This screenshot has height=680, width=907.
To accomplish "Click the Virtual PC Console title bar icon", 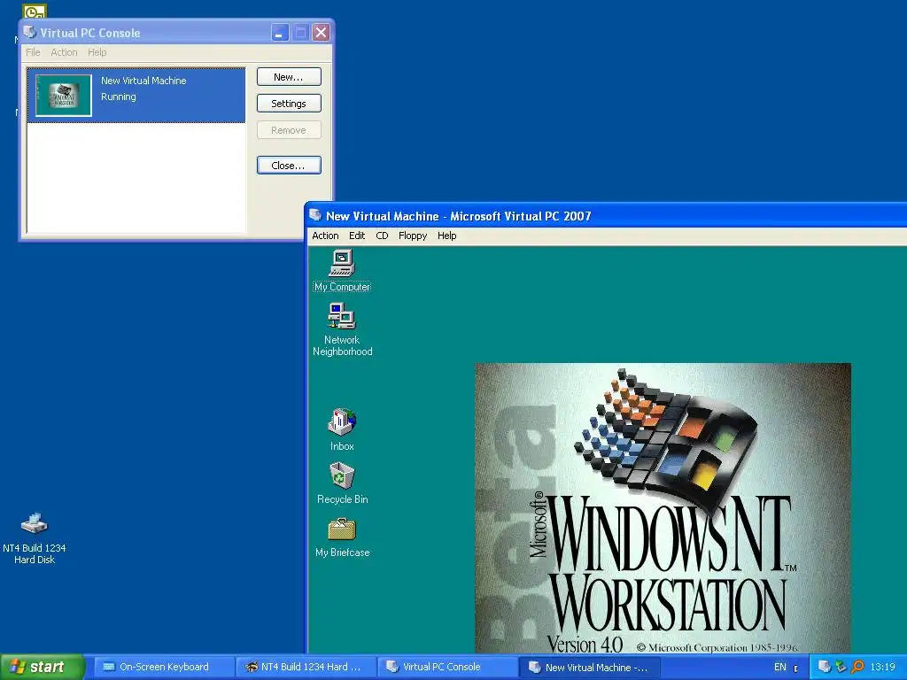I will point(29,32).
